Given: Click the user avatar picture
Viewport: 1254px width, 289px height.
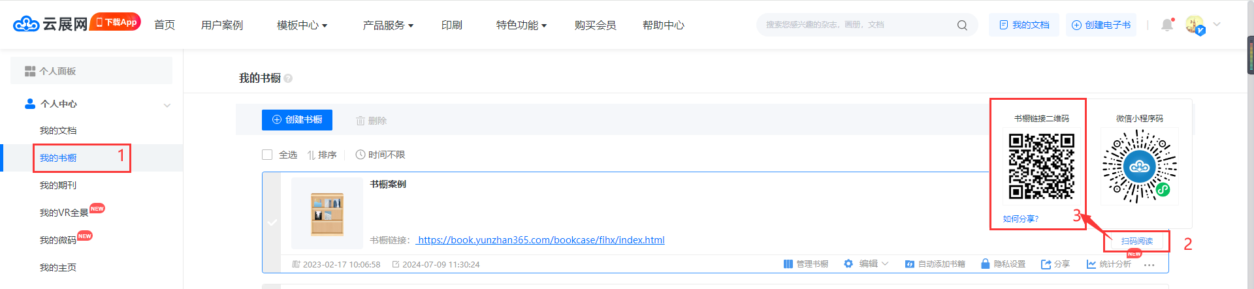Looking at the screenshot, I should (x=1195, y=25).
